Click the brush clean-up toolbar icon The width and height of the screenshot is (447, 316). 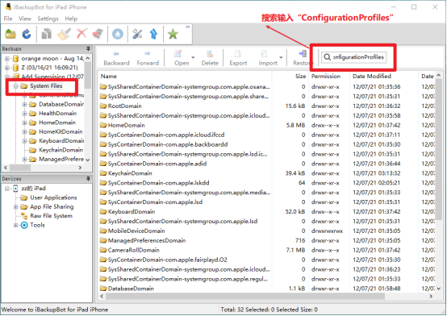coord(64,34)
